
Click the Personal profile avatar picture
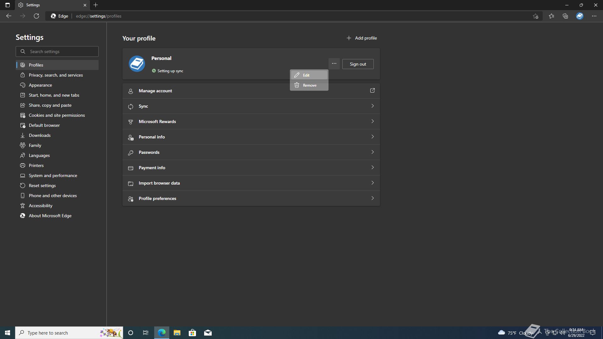[x=137, y=64]
